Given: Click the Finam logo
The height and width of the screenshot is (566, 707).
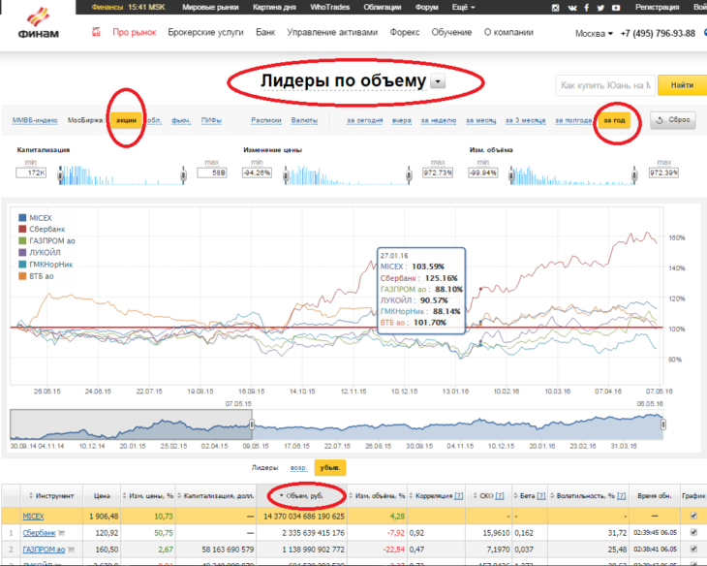Looking at the screenshot, I should pos(39,23).
